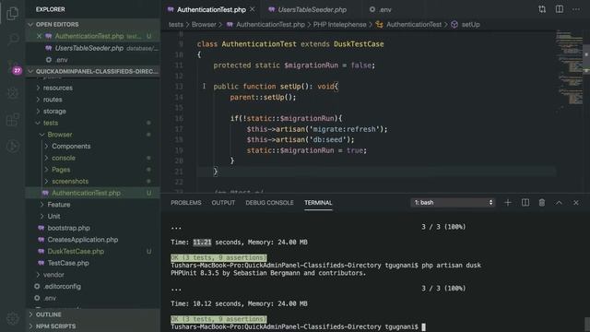
Task: Click the compare changes icon in editor toolbar
Action: click(x=542, y=9)
